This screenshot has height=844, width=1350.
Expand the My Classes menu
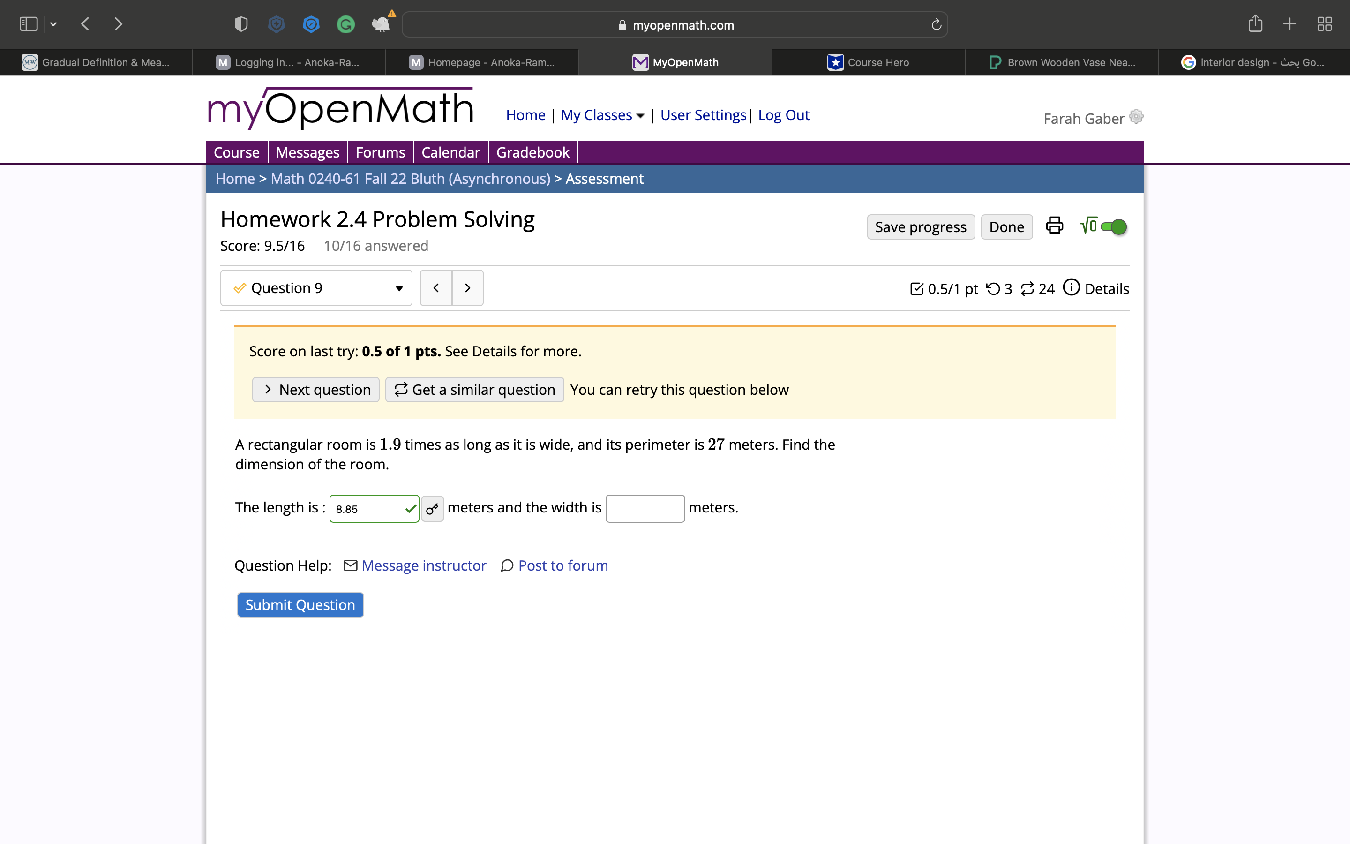pyautogui.click(x=602, y=115)
